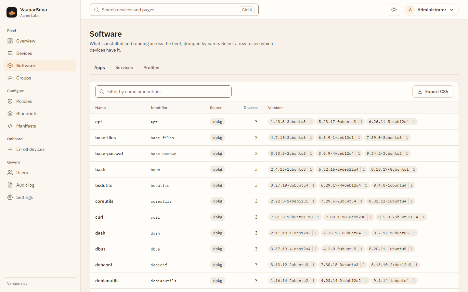The width and height of the screenshot is (468, 292).
Task: Select the bash row name
Action: (x=100, y=169)
